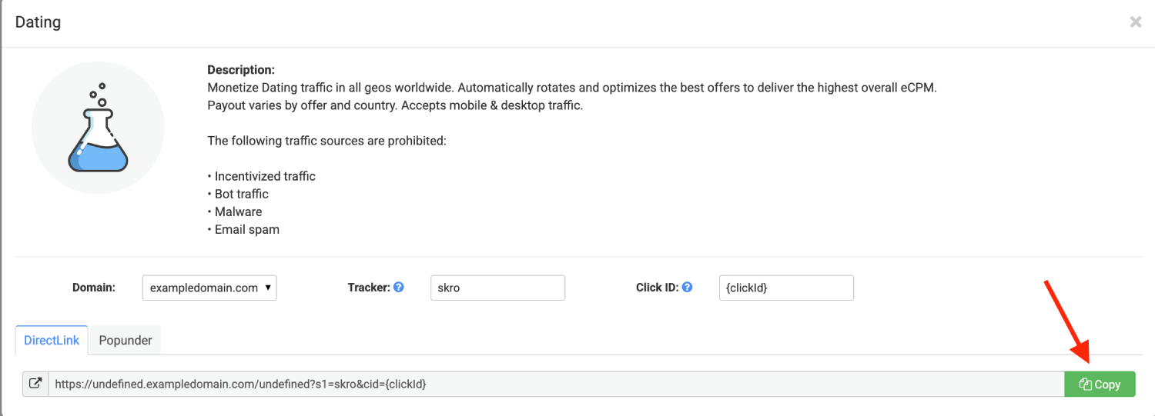Select the DirectLink tab
The height and width of the screenshot is (416, 1155).
[52, 340]
